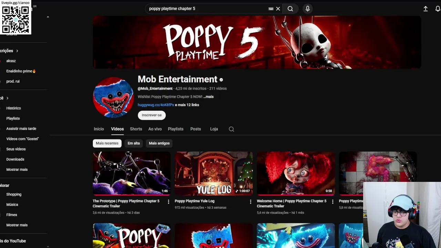The height and width of the screenshot is (248, 441).
Task: Open the create/upload icon
Action: [x=425, y=9]
